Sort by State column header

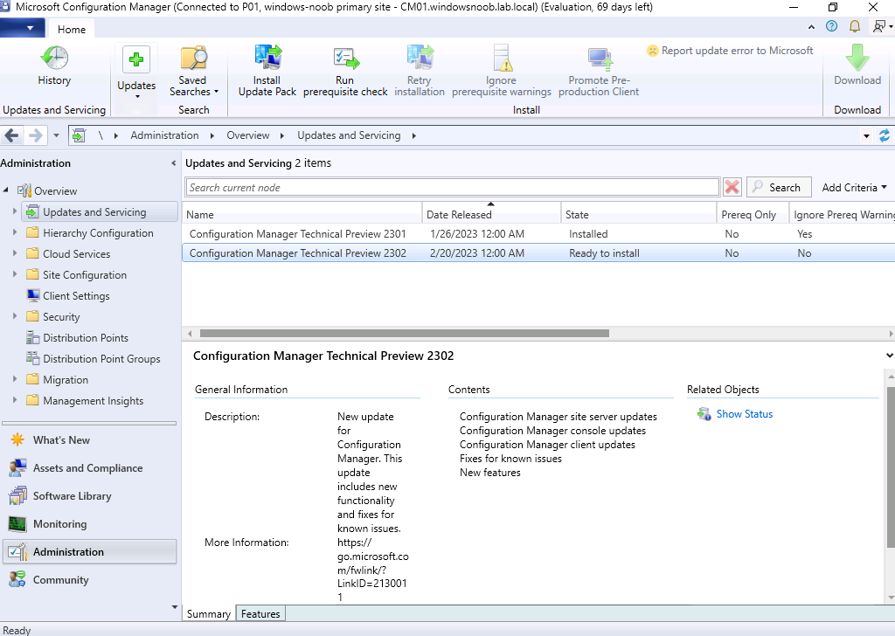[639, 214]
